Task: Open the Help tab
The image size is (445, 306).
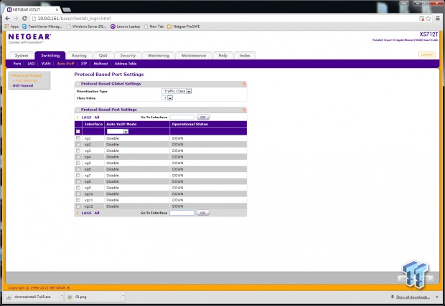Action: pyautogui.click(x=223, y=55)
